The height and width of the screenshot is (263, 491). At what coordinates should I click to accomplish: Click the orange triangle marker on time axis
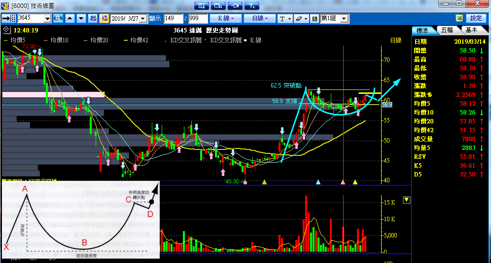343,182
